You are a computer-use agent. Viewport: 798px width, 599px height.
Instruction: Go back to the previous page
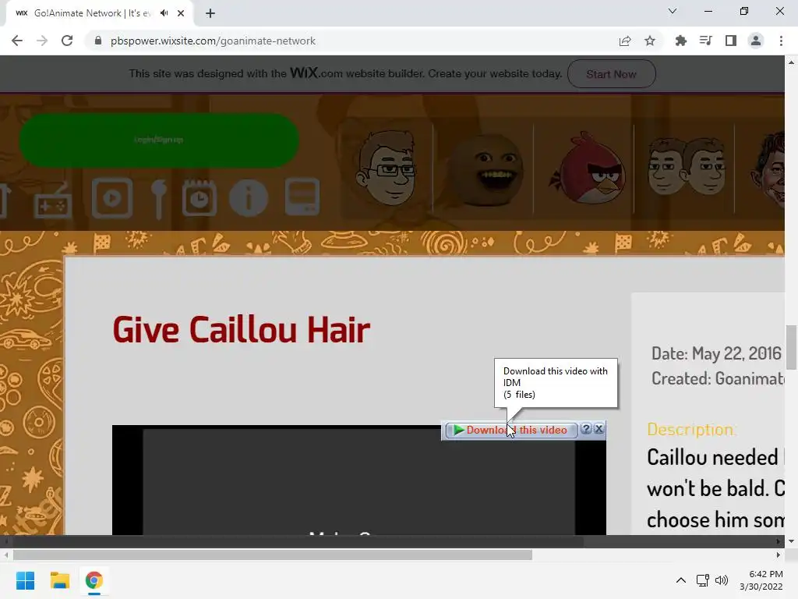(x=17, y=41)
